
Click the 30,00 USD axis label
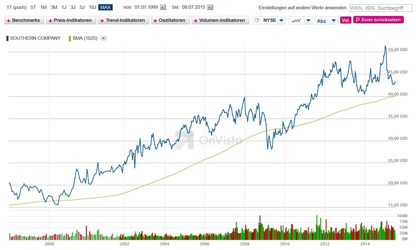pos(397,138)
